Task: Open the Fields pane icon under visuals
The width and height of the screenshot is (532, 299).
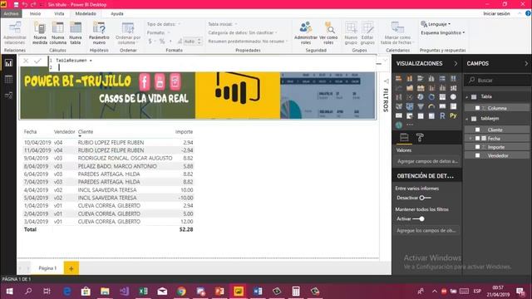Action: (x=404, y=137)
